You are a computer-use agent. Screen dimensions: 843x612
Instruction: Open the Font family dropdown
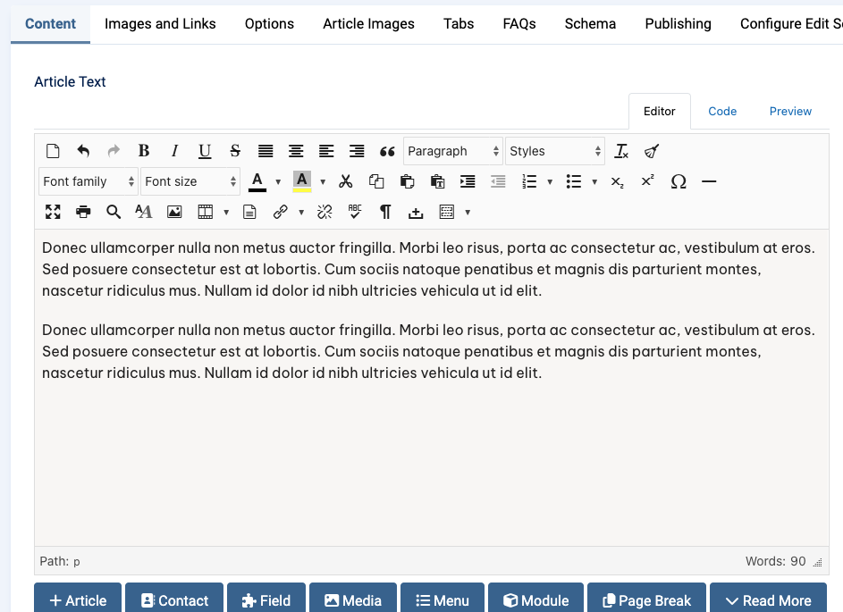(x=89, y=181)
